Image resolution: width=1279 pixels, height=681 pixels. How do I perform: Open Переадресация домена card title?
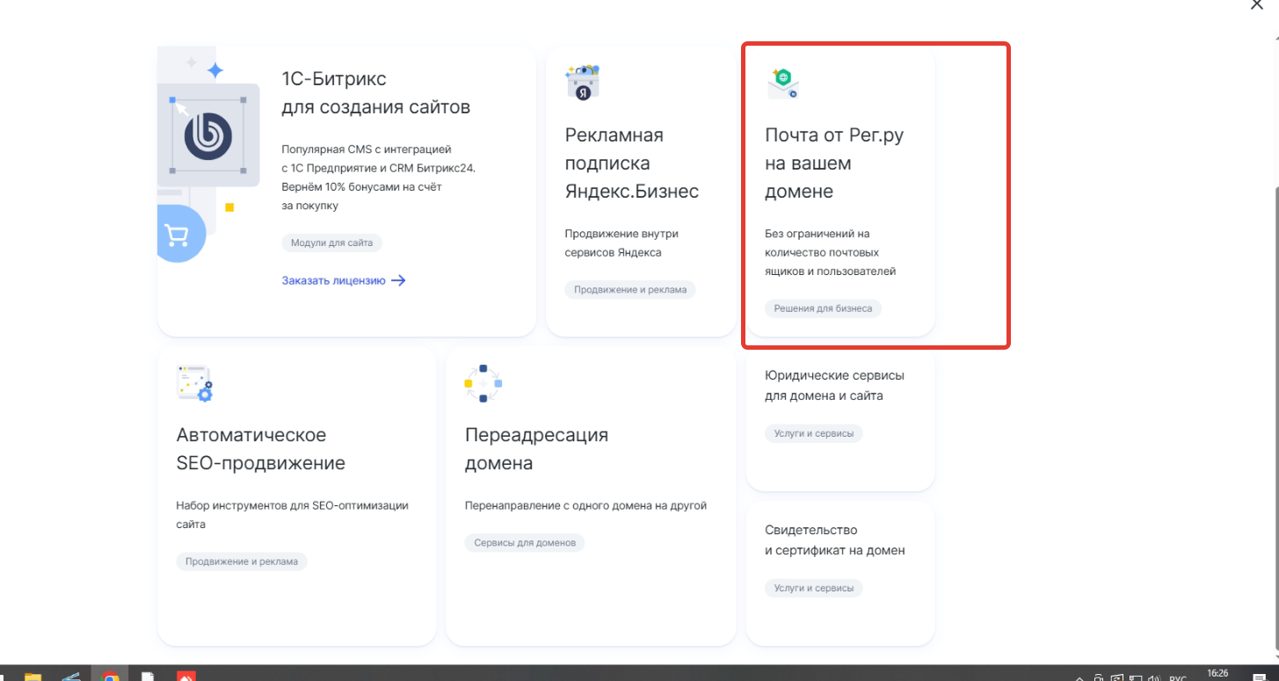[x=536, y=449]
